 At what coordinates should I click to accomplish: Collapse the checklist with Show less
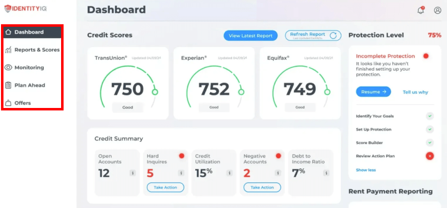(x=366, y=170)
